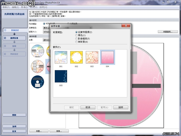181x136 pixels.
Task: Open the 紙張大小 dropdown
Action: pos(46,32)
